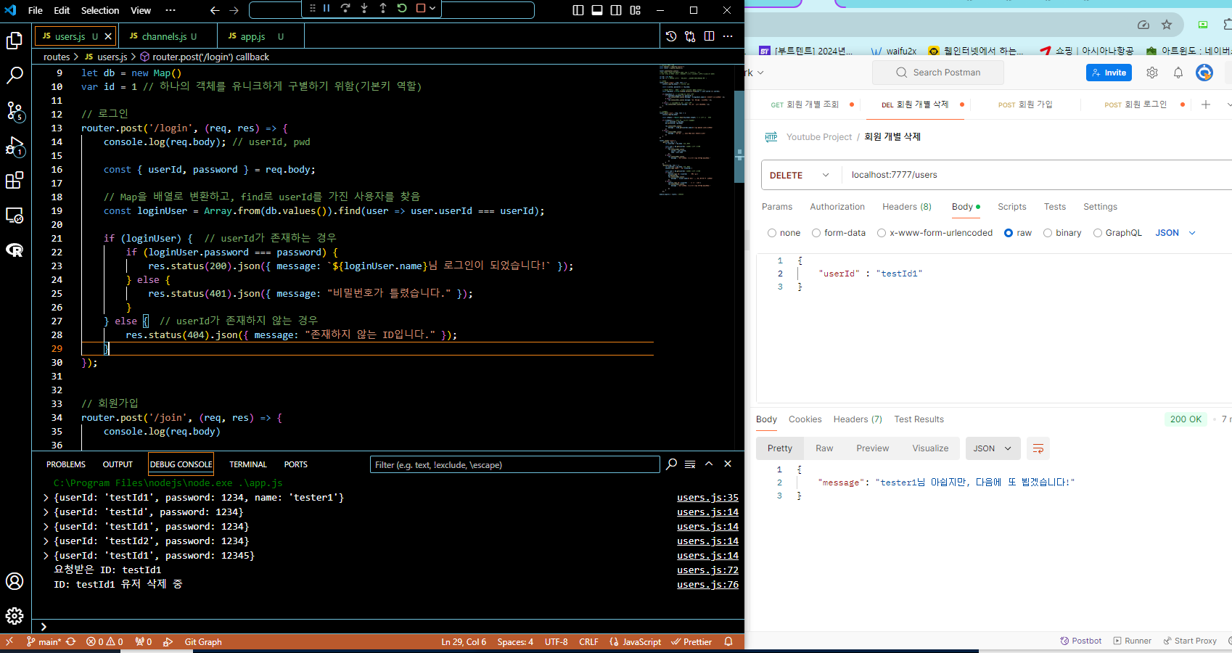Screen dimensions: 1232x653
Task: Open changes with the compare icon
Action: (690, 36)
